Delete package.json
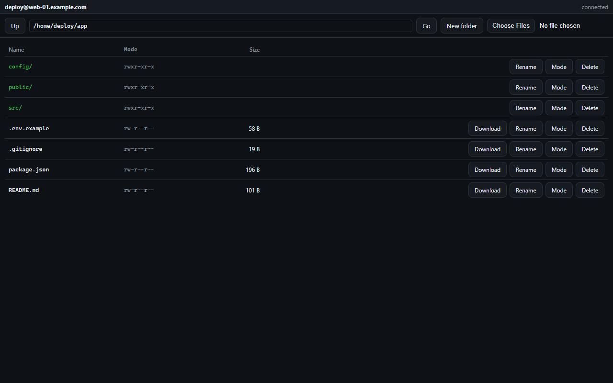The height and width of the screenshot is (383, 613). point(590,170)
